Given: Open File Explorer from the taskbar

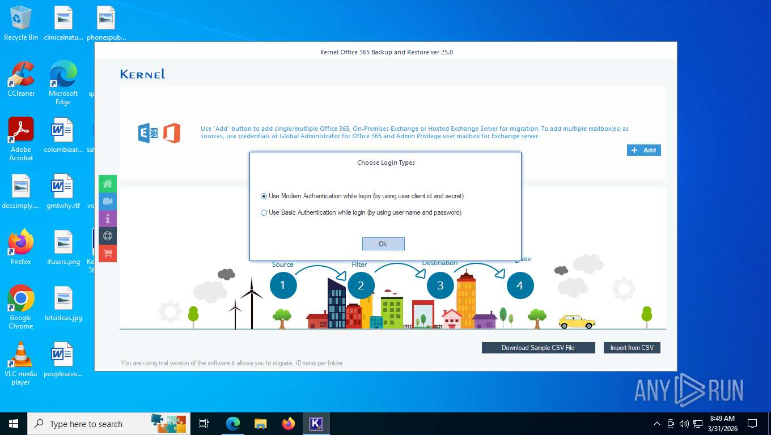Looking at the screenshot, I should [x=260, y=424].
